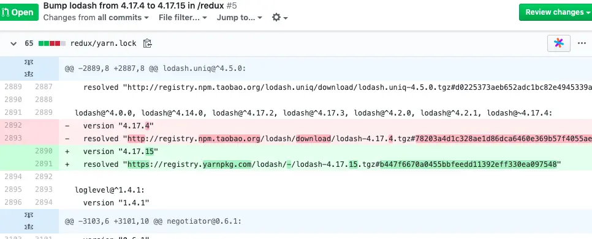The width and height of the screenshot is (592, 239).
Task: Open the colorful asterisk extension button
Action: point(559,43)
